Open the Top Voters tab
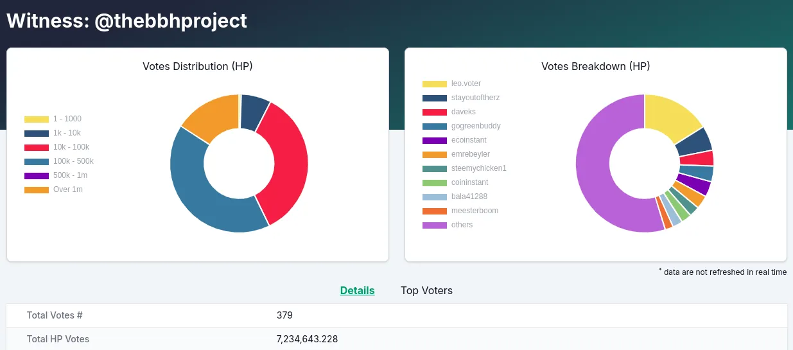 pyautogui.click(x=426, y=290)
